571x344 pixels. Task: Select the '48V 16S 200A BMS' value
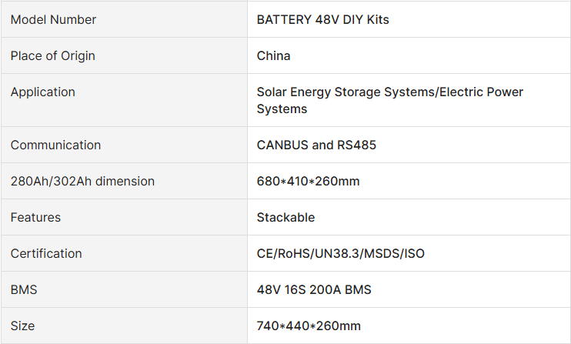tap(314, 290)
